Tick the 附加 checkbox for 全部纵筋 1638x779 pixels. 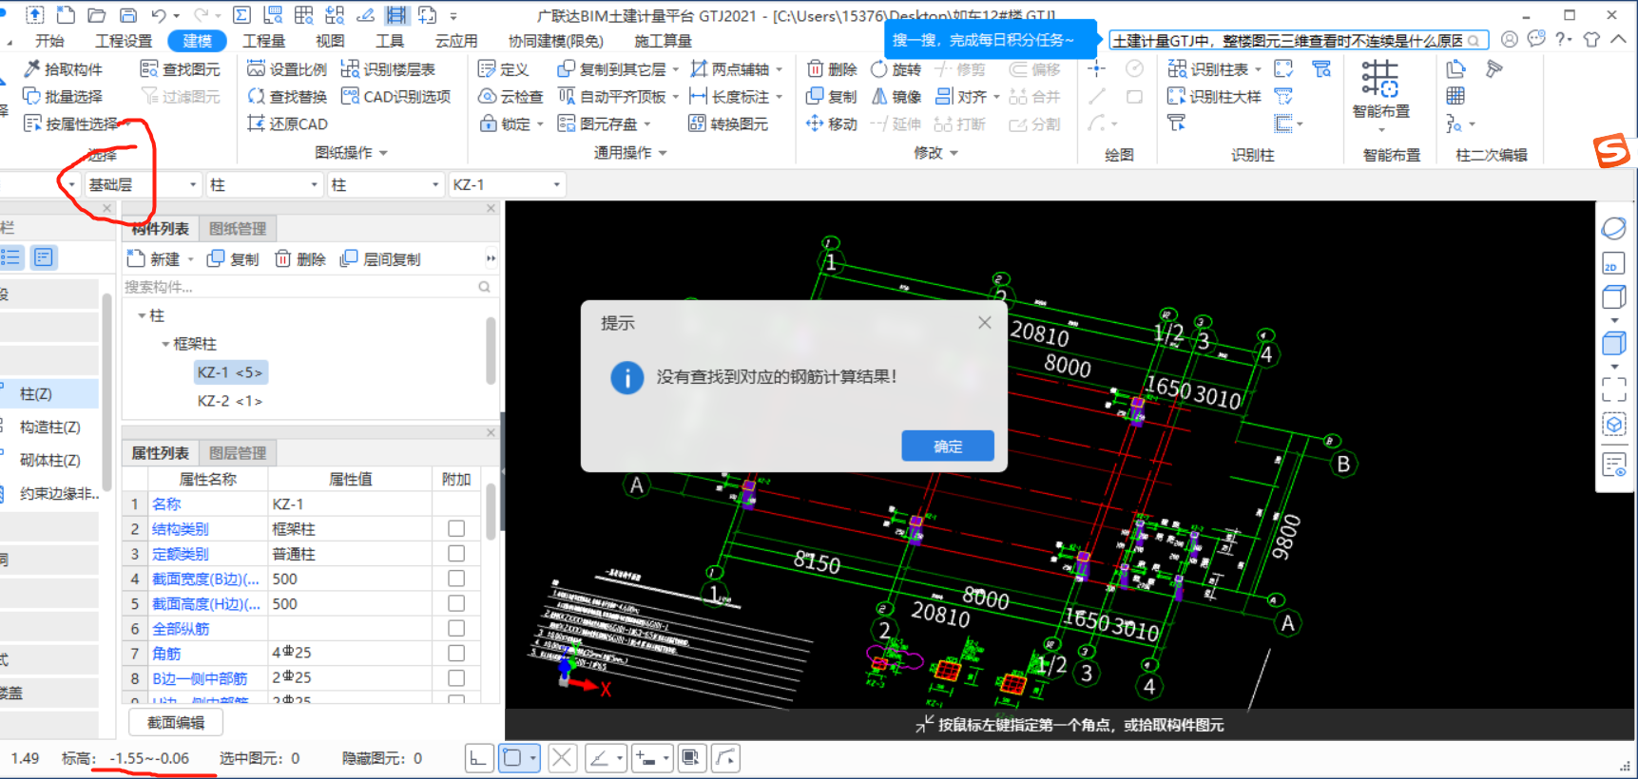coord(456,628)
